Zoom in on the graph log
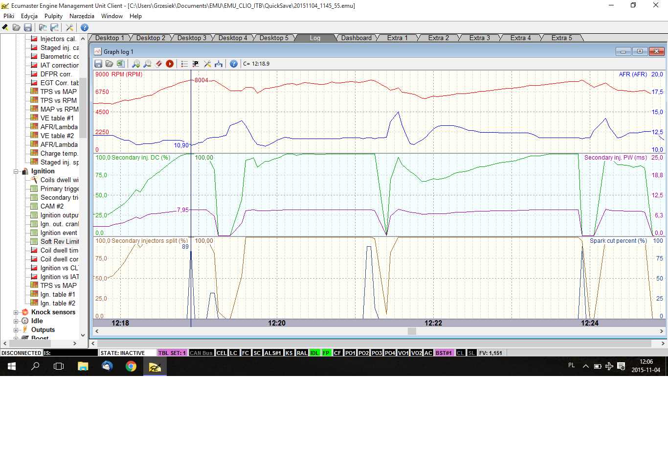668x470 pixels. 136,64
